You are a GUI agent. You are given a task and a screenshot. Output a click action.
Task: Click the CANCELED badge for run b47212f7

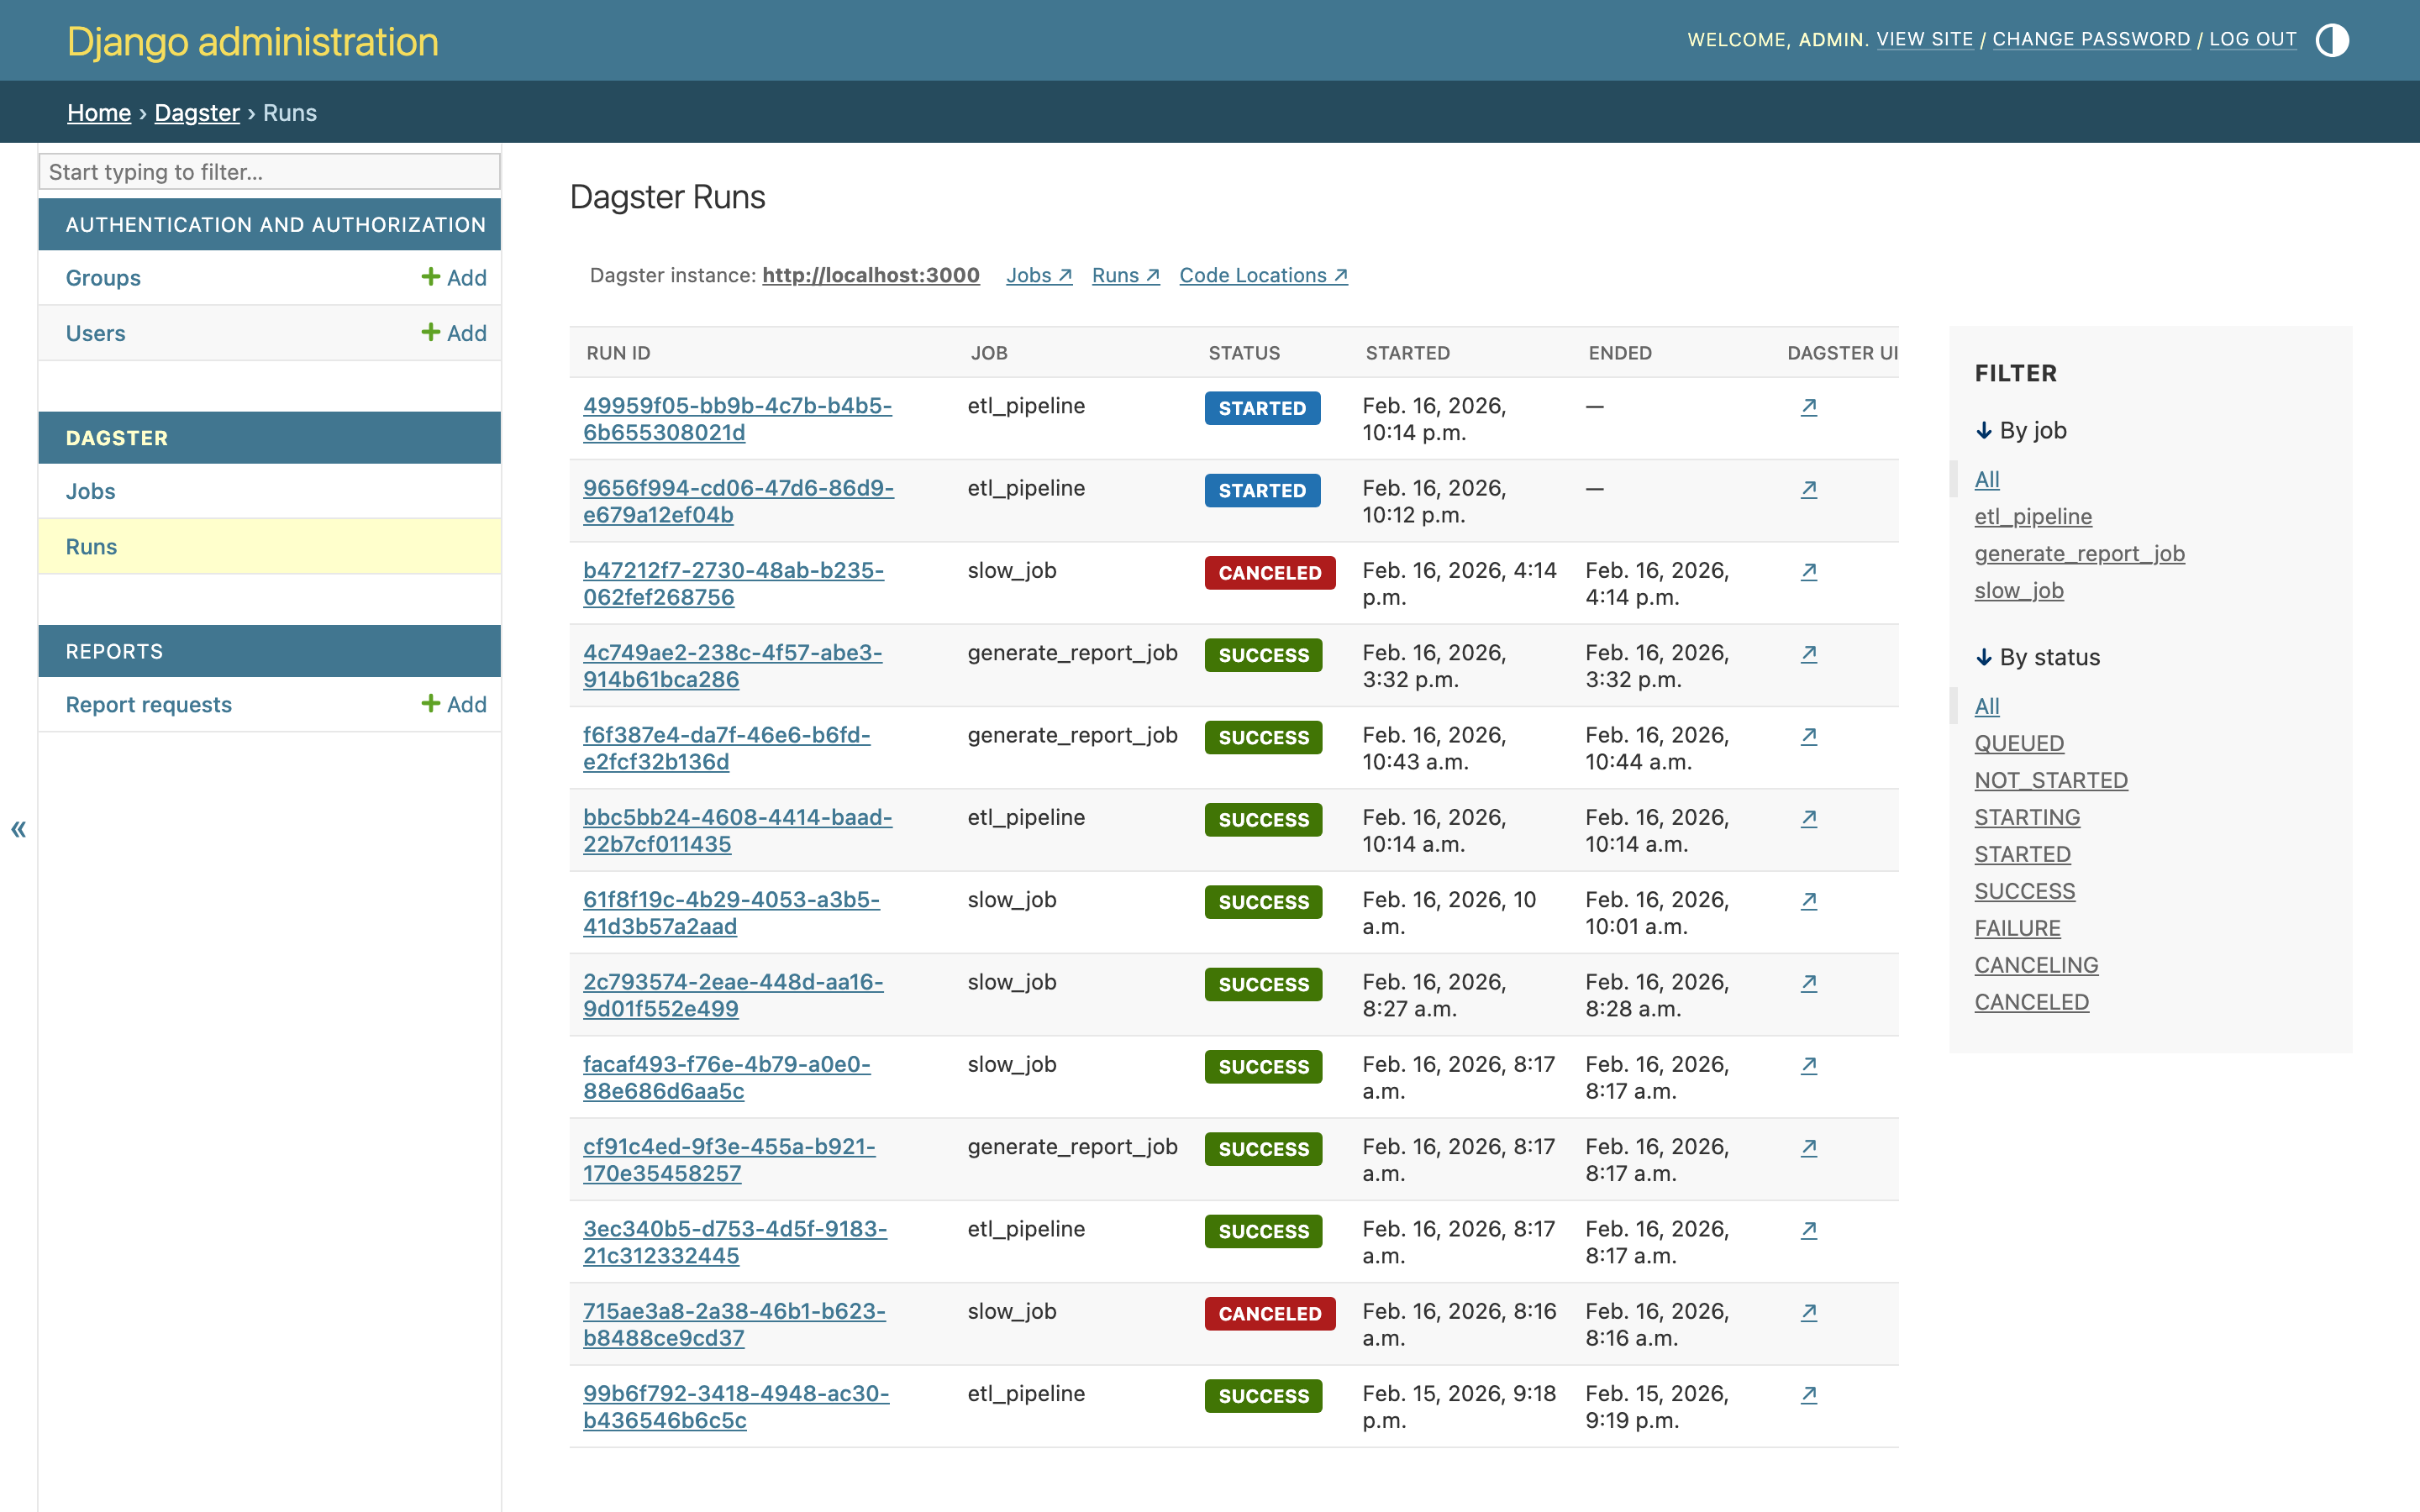coord(1269,573)
